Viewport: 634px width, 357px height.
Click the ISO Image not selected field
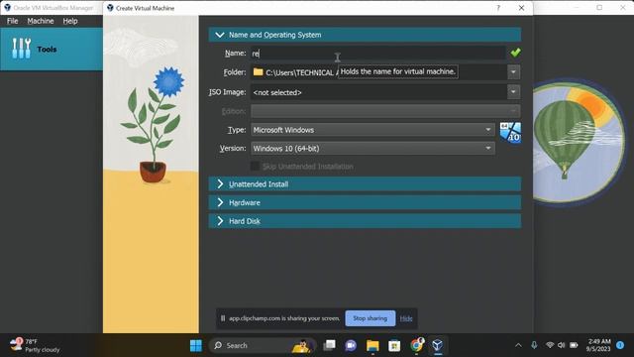coord(378,92)
